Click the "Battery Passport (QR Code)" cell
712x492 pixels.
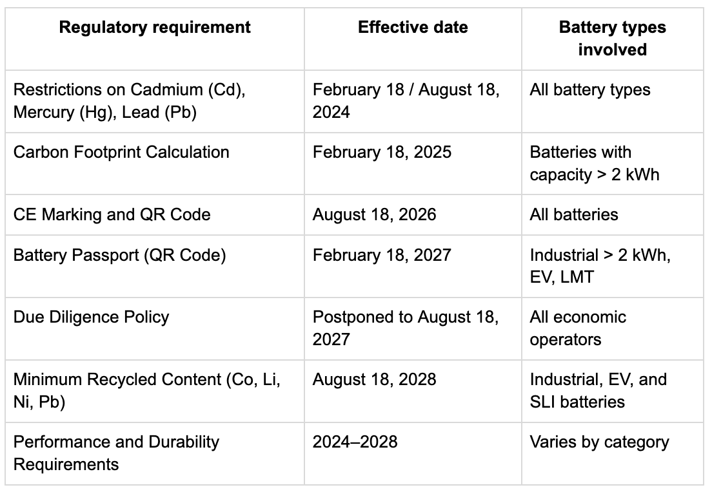coord(120,256)
